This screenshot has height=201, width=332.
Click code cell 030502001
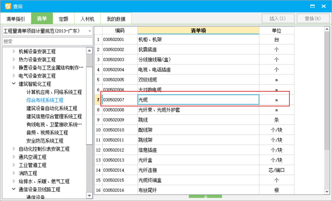(x=120, y=39)
